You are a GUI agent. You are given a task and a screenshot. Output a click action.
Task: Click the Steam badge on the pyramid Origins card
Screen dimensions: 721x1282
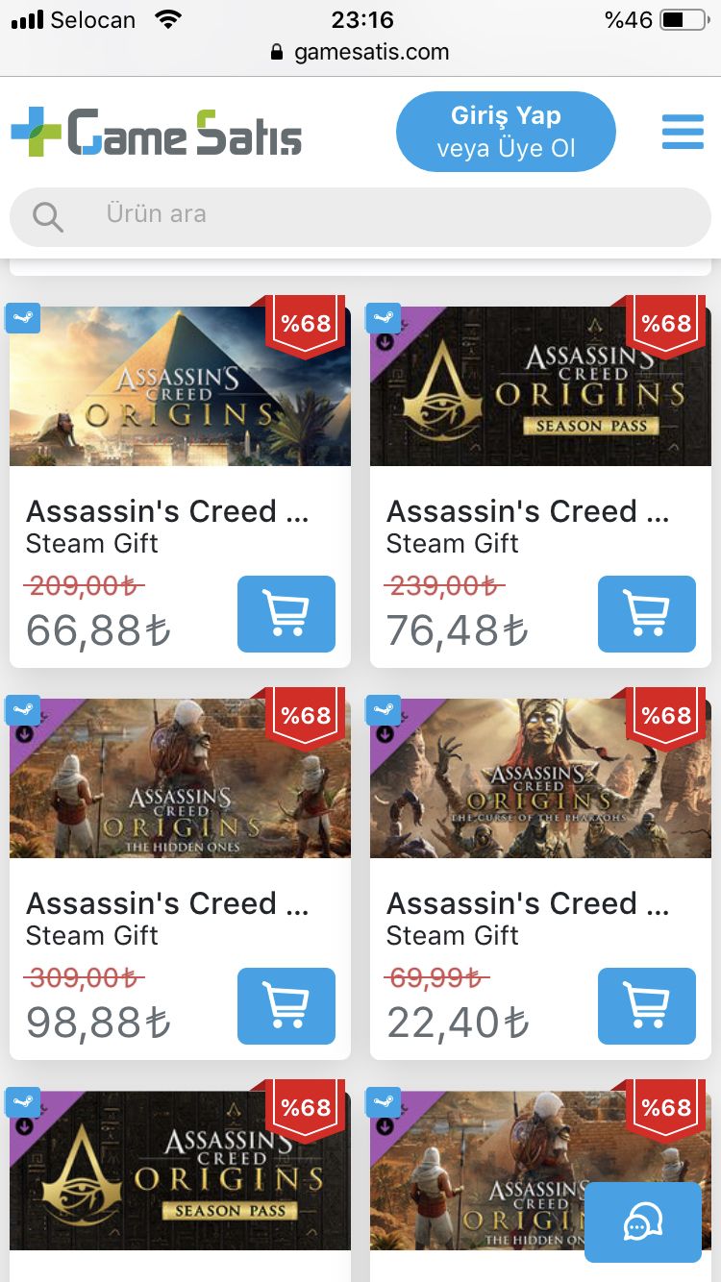click(22, 318)
